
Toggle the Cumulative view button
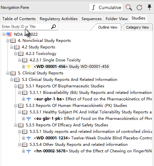tap(106, 7)
